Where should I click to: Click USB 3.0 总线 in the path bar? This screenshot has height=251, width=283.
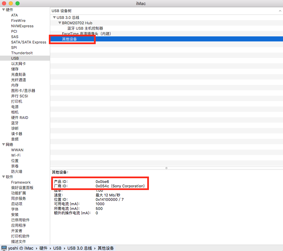[80, 248]
